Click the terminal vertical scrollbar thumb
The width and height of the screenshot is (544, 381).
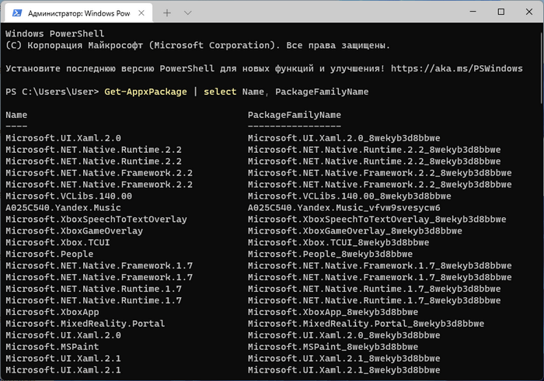[541, 68]
